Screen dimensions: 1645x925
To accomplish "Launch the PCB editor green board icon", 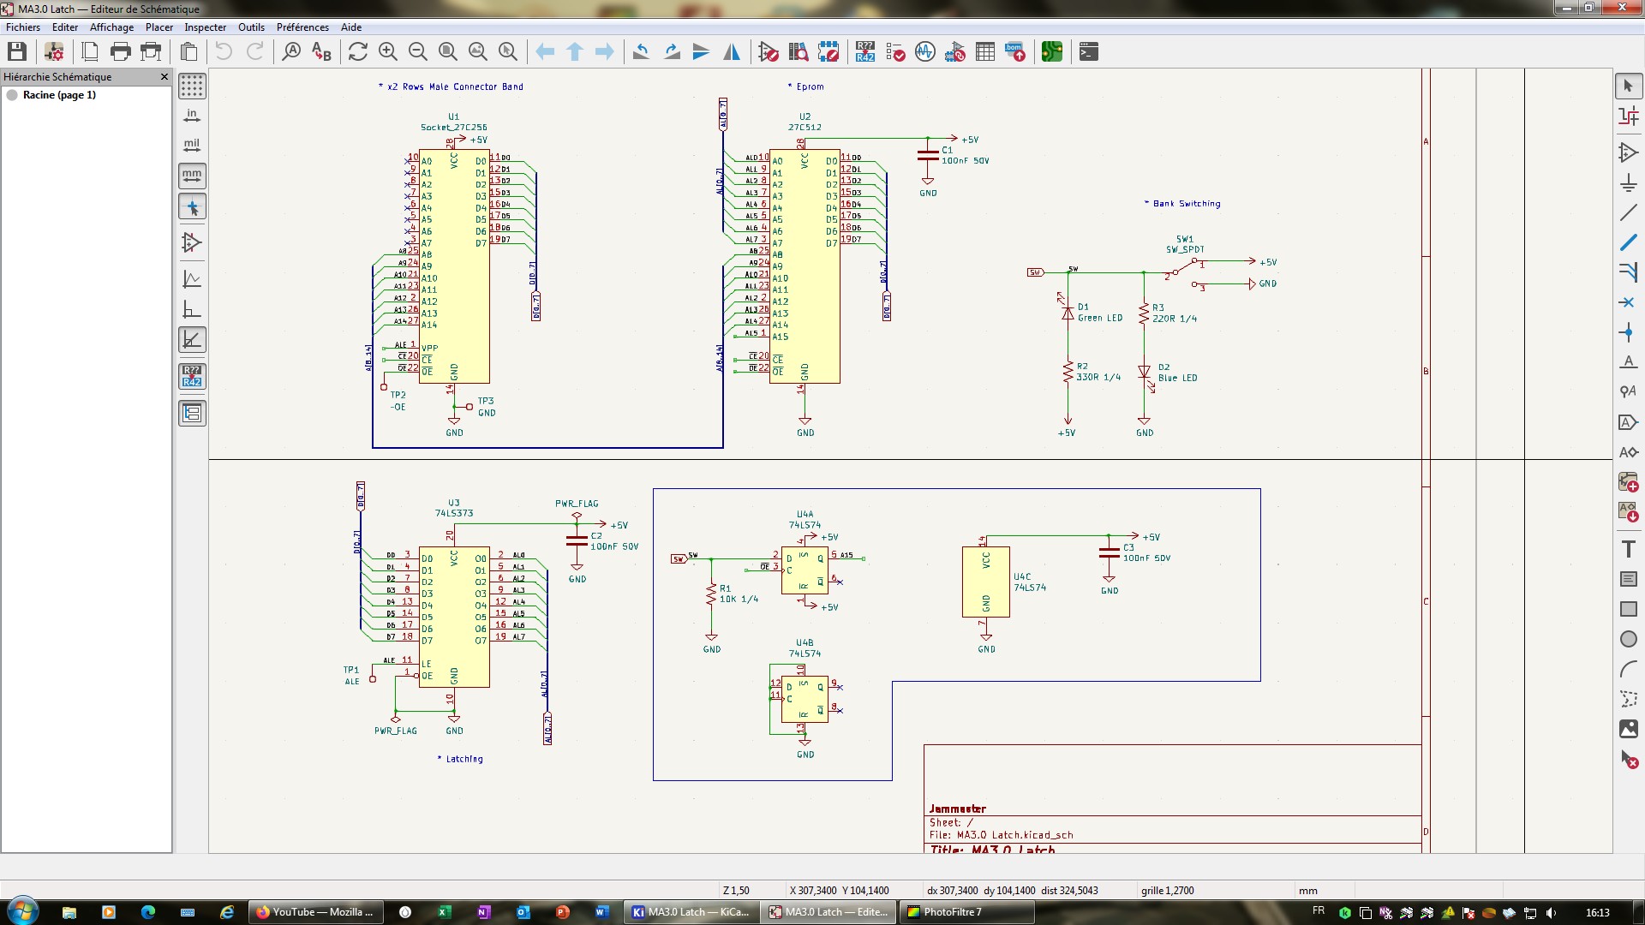I will [1052, 52].
